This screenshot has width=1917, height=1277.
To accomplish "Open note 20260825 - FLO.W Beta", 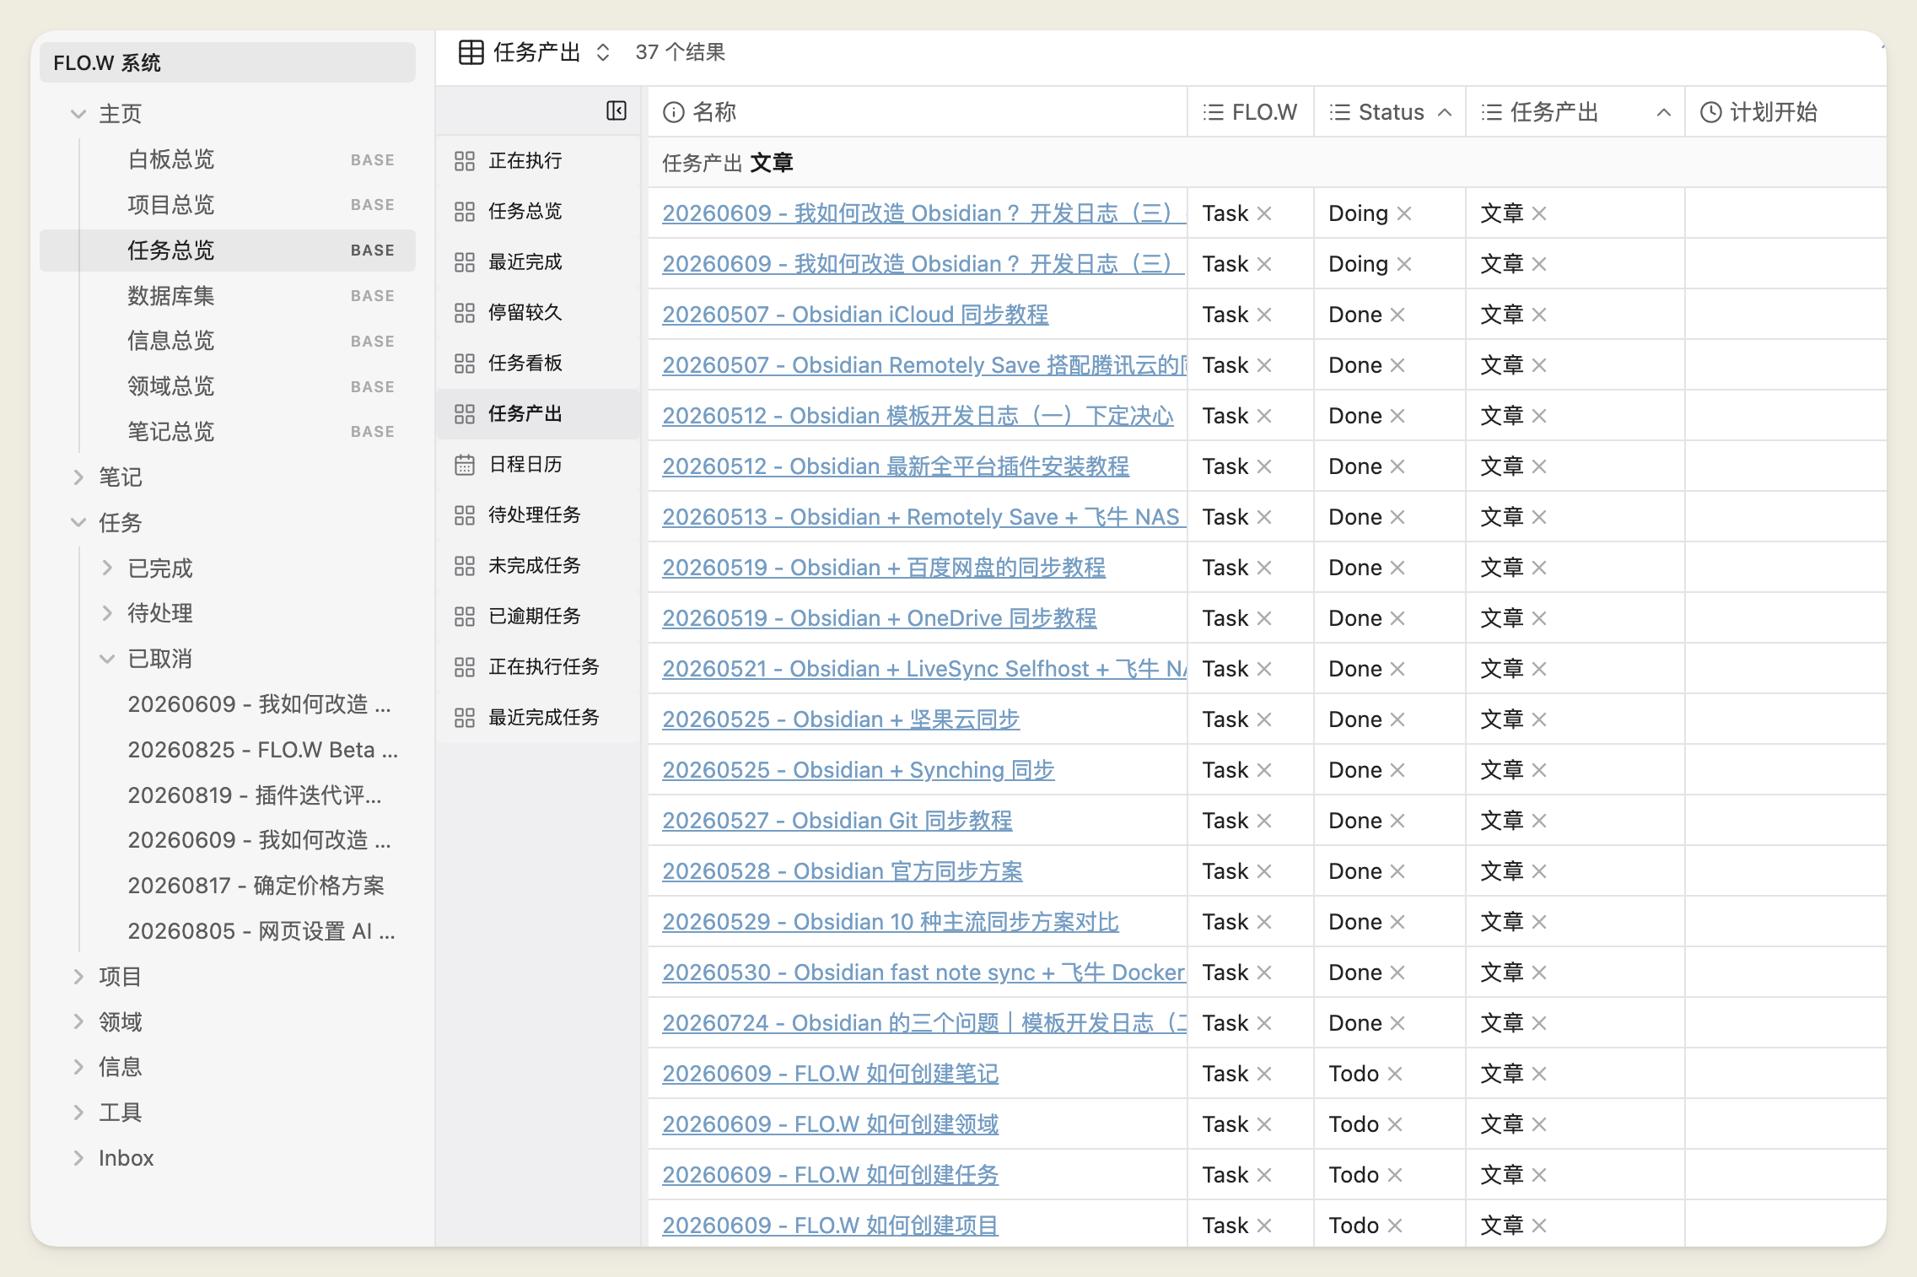I will 262,750.
